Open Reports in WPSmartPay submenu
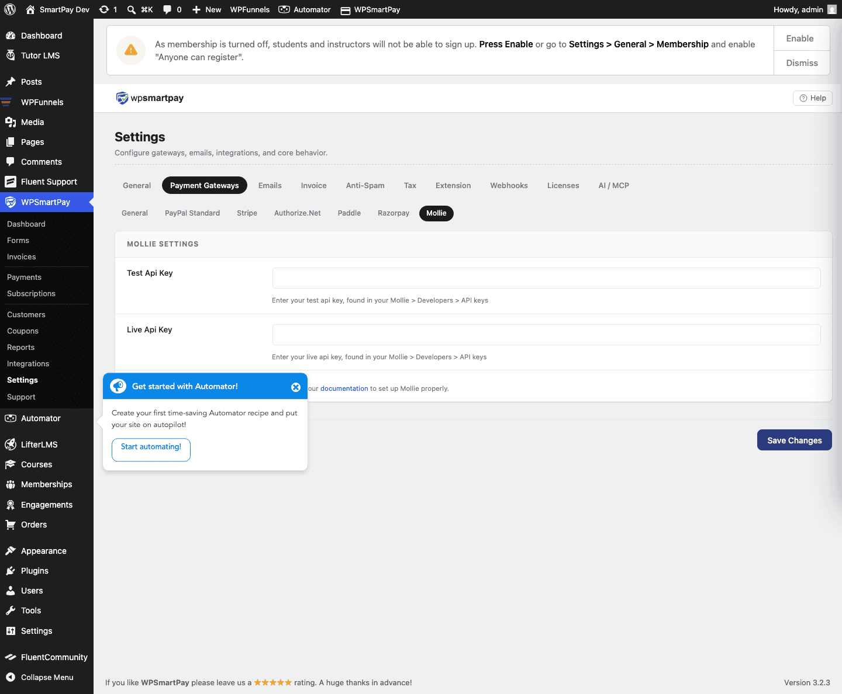 click(21, 348)
